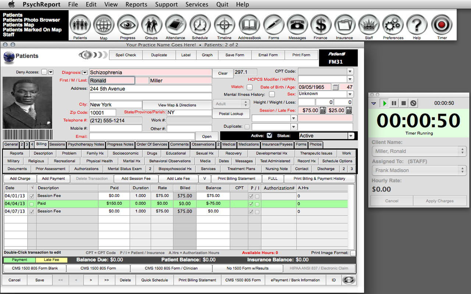
Task: Open the Messages telephone icon
Action: (297, 25)
